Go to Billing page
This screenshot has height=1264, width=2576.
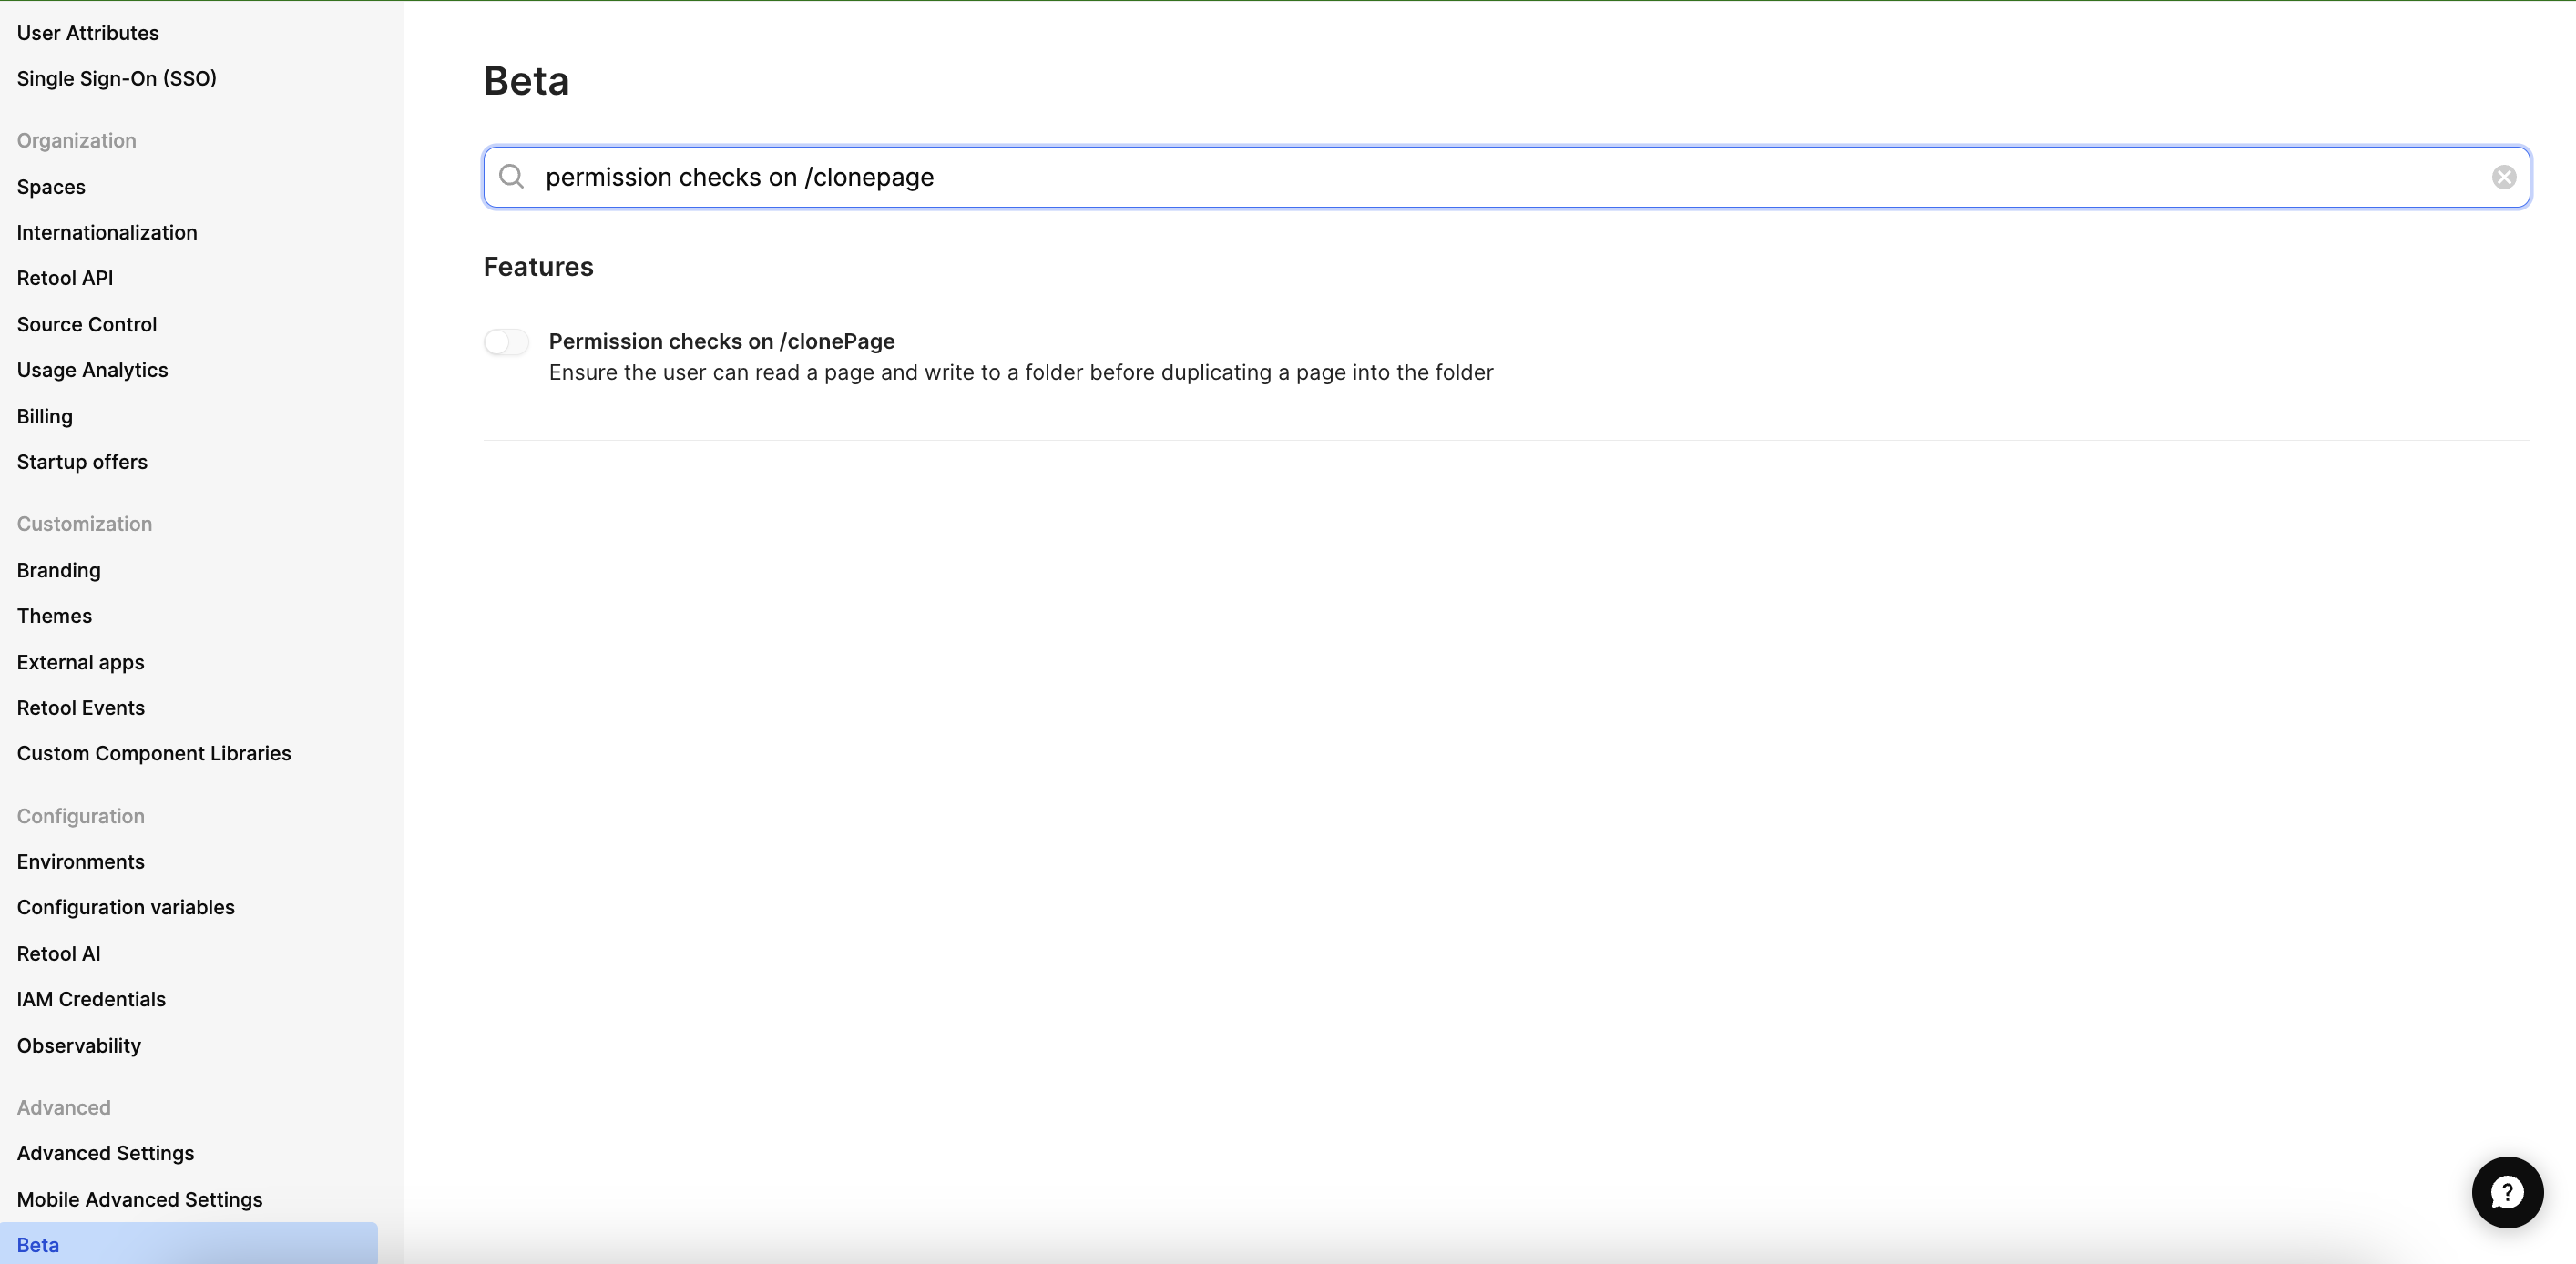tap(45, 416)
